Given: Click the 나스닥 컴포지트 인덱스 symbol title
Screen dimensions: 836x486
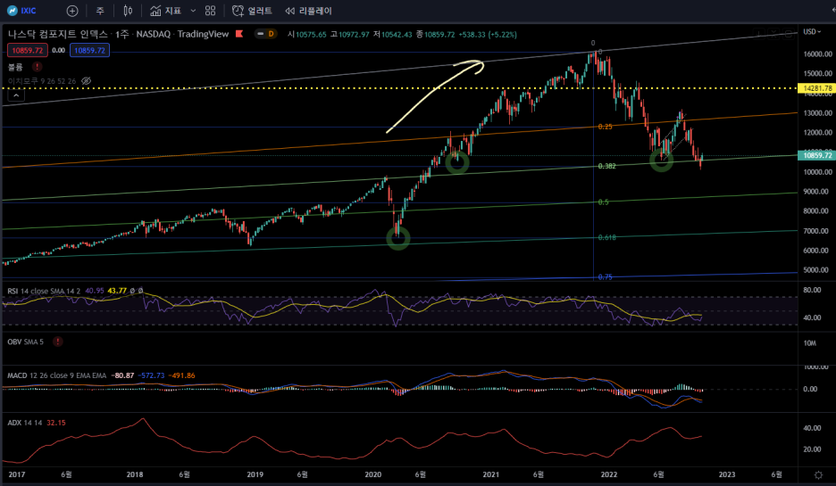Looking at the screenshot, I should point(57,34).
